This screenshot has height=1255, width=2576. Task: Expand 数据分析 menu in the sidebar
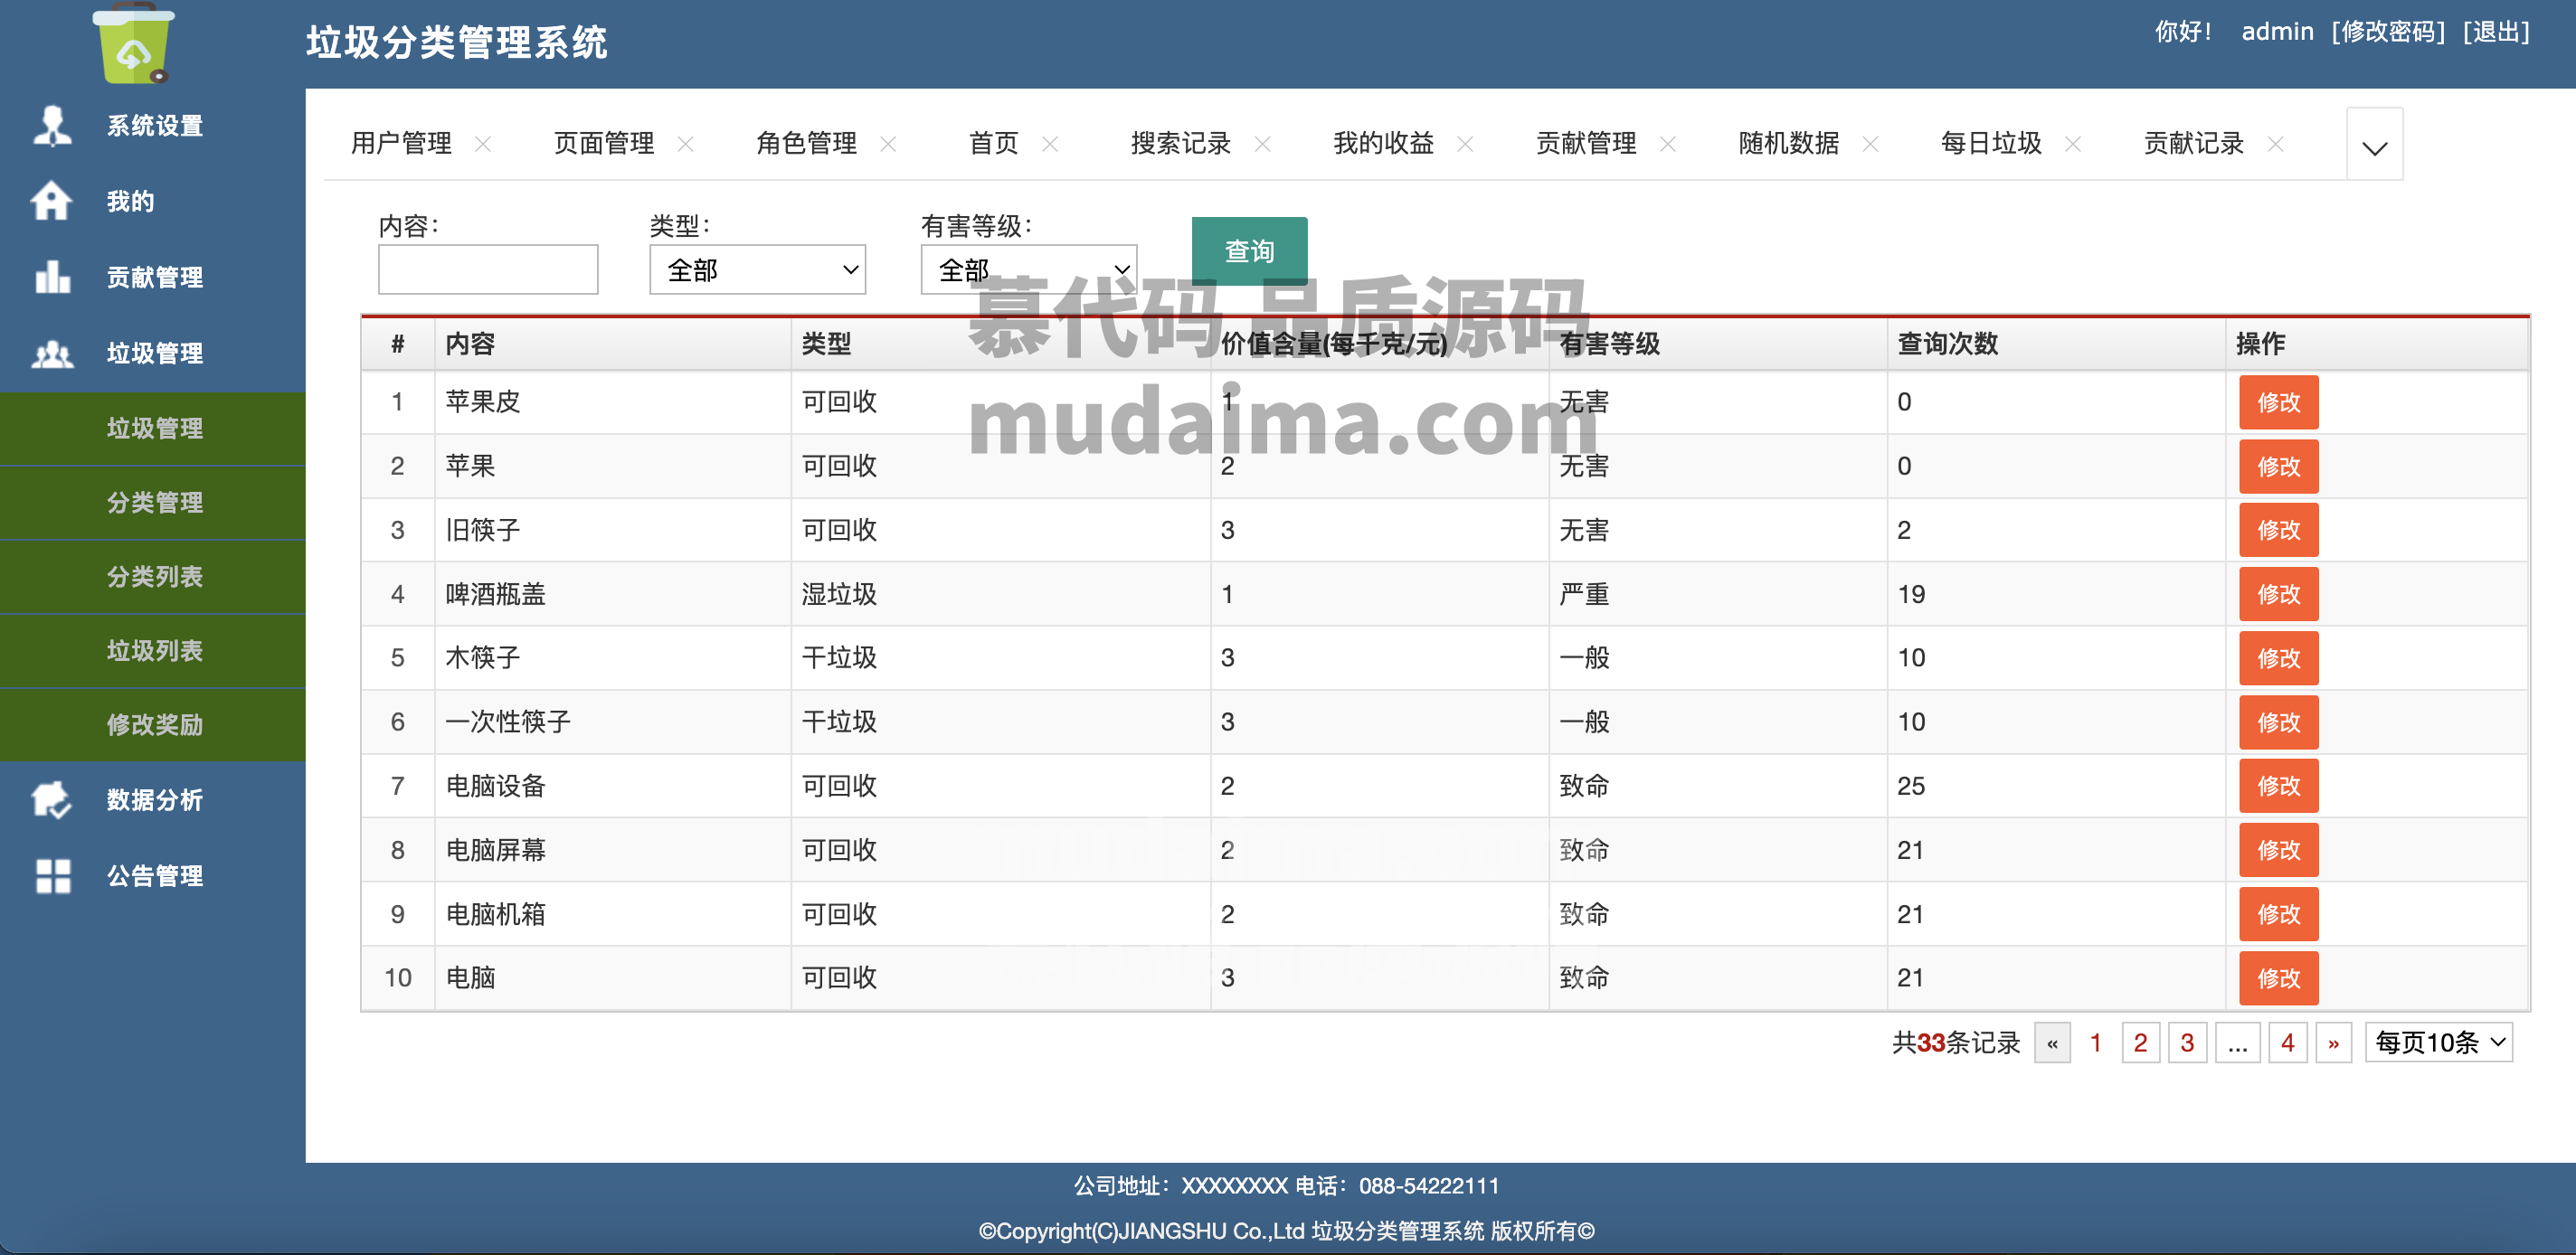[154, 800]
